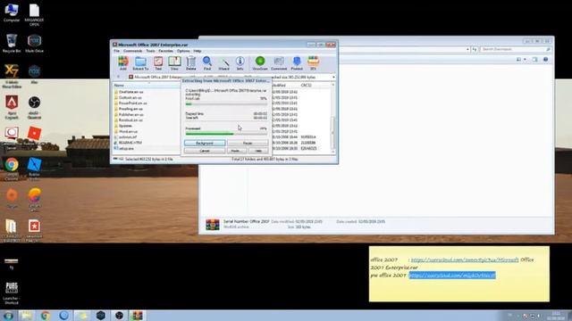Click the Explorer window help icon

point(546,60)
